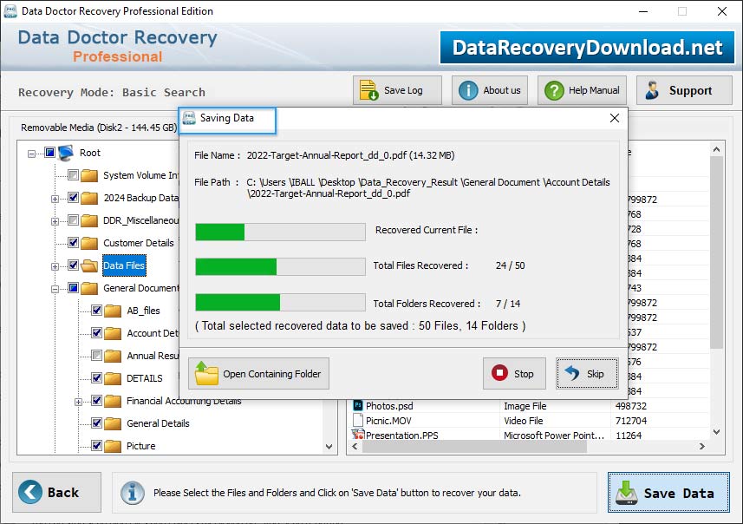Click the Picnic.MOV file icon

(x=358, y=420)
